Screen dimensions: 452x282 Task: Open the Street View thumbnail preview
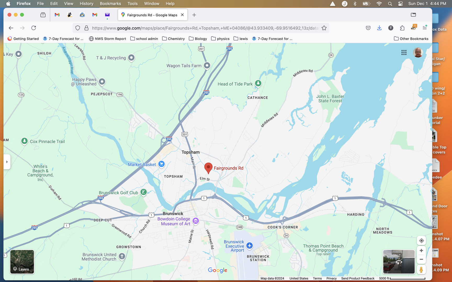click(x=399, y=262)
